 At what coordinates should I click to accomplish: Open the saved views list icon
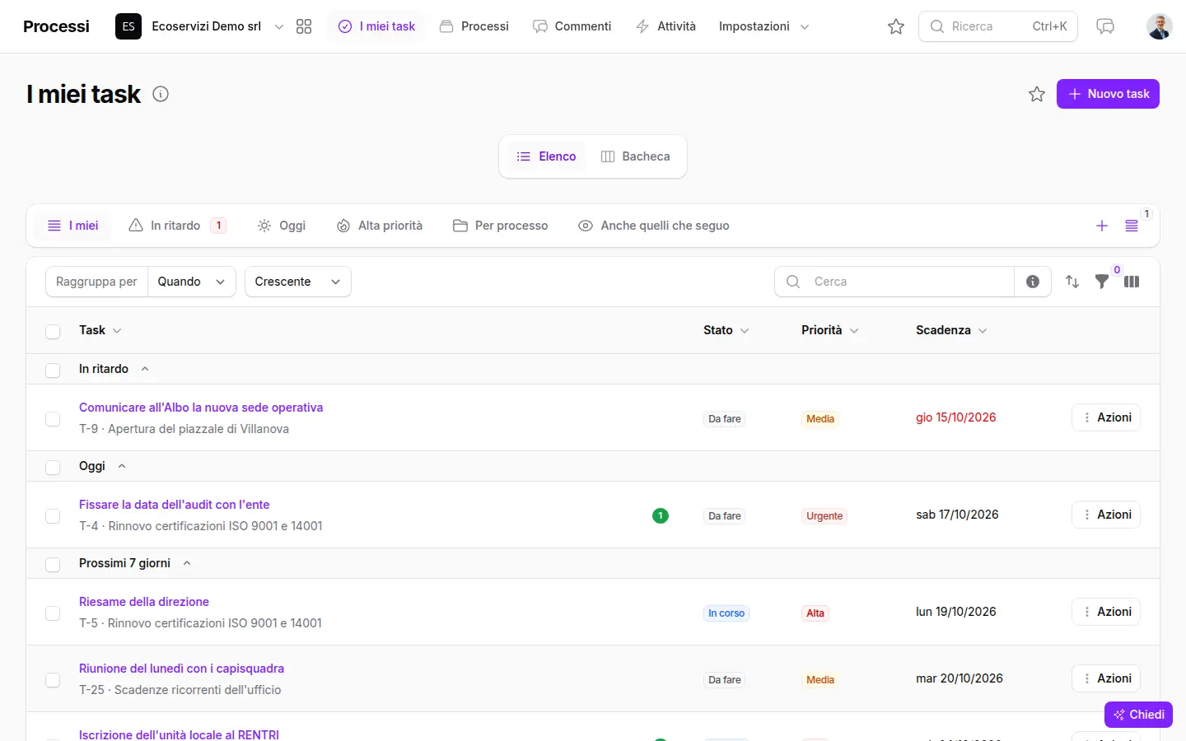coord(1132,226)
